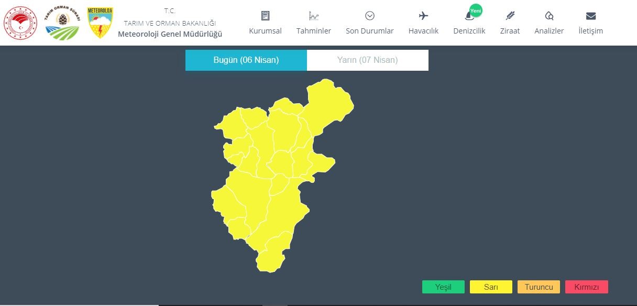This screenshot has width=637, height=306.
Task: Click the Tarım Orman Şurası logo
Action: point(62,23)
